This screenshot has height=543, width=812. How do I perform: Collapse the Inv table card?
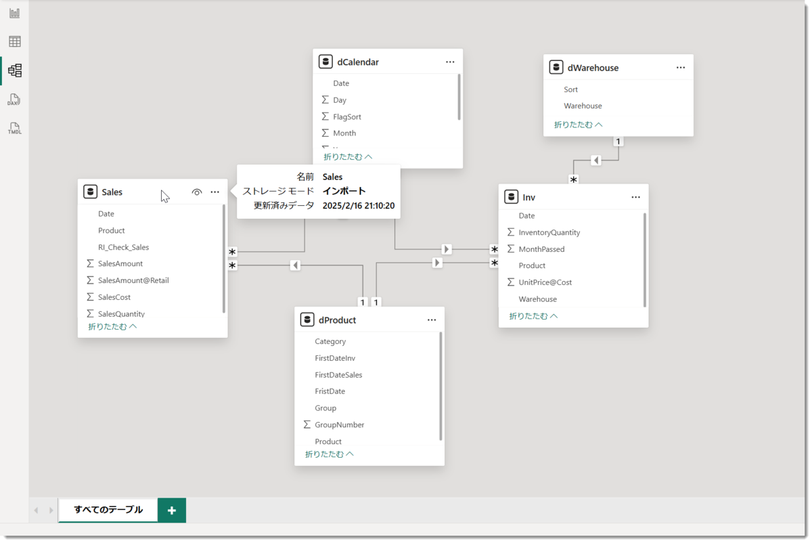[533, 316]
